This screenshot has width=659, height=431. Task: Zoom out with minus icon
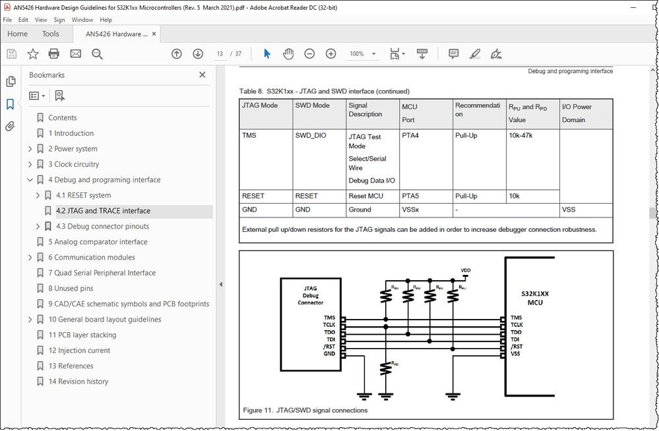click(x=309, y=54)
